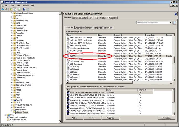179x127 pixels.
Task: Click the GPO list scrollbar down arrow
Action: pos(173,80)
